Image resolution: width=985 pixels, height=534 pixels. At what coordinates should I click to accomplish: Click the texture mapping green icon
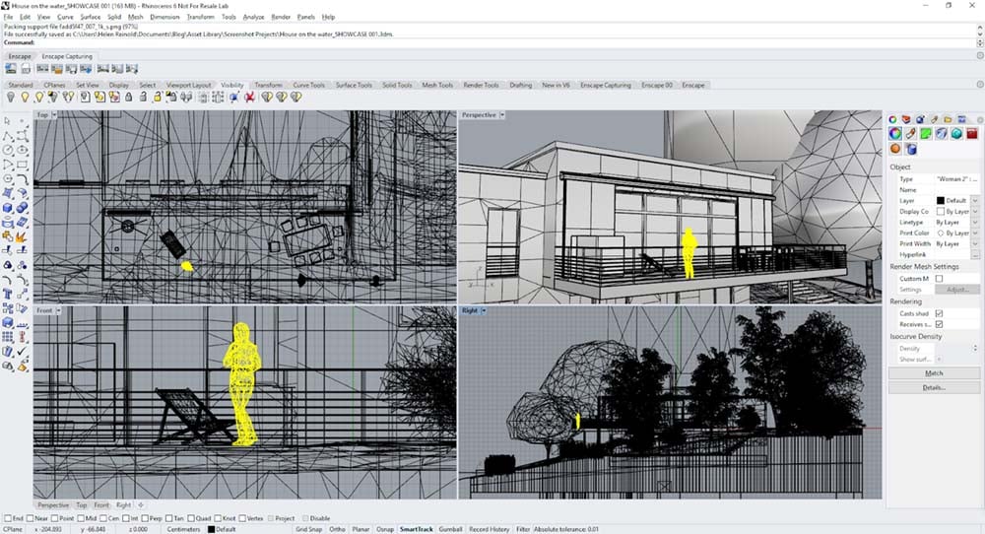coord(926,134)
